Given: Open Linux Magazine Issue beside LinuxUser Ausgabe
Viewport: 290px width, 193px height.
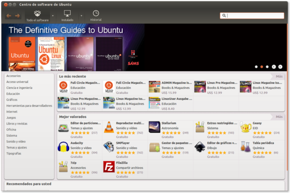Looking at the screenshot, I should coord(125,104).
